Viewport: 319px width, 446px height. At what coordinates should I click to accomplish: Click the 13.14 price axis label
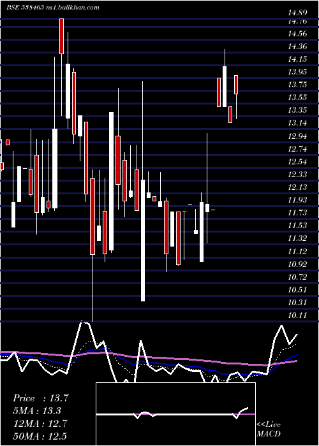point(297,123)
